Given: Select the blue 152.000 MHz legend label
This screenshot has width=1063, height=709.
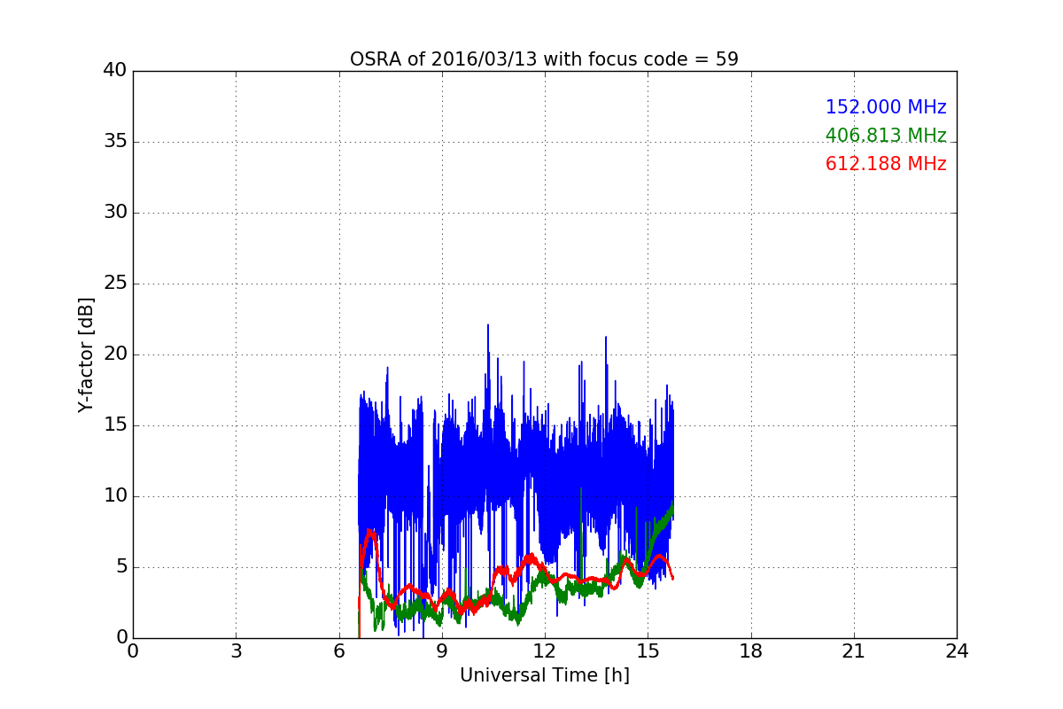Looking at the screenshot, I should click(886, 107).
